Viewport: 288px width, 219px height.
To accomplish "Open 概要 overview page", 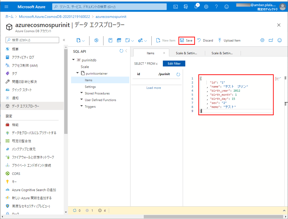I will [x=15, y=49].
